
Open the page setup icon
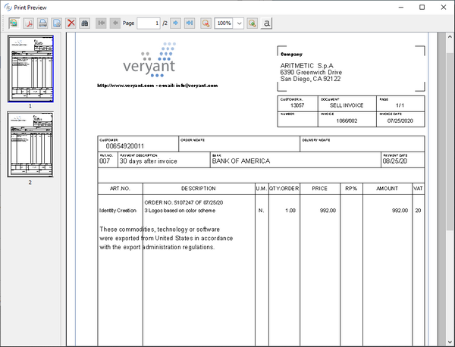[57, 23]
